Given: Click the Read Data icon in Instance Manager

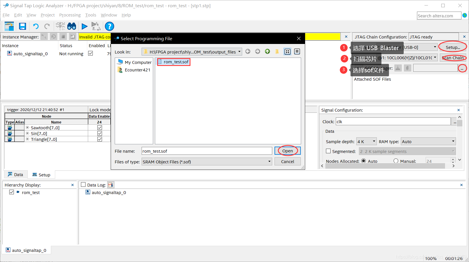Looking at the screenshot, I should (73, 37).
